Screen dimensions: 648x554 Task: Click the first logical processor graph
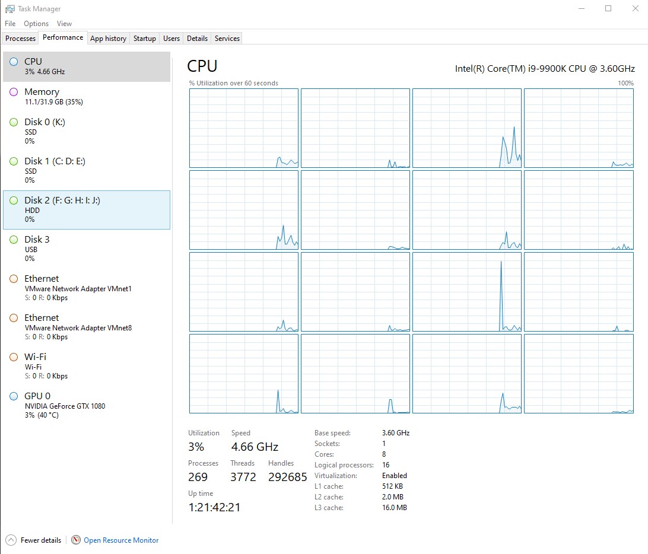click(243, 128)
